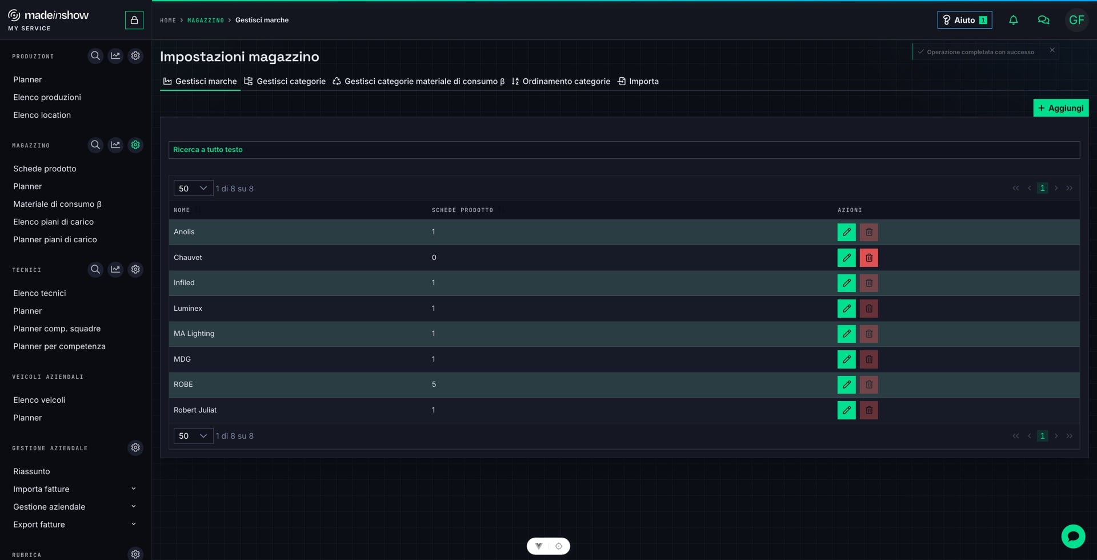Edit the MDG brand
This screenshot has height=560, width=1097.
click(x=846, y=359)
